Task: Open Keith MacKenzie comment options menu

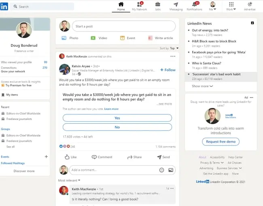Action: click(172, 188)
